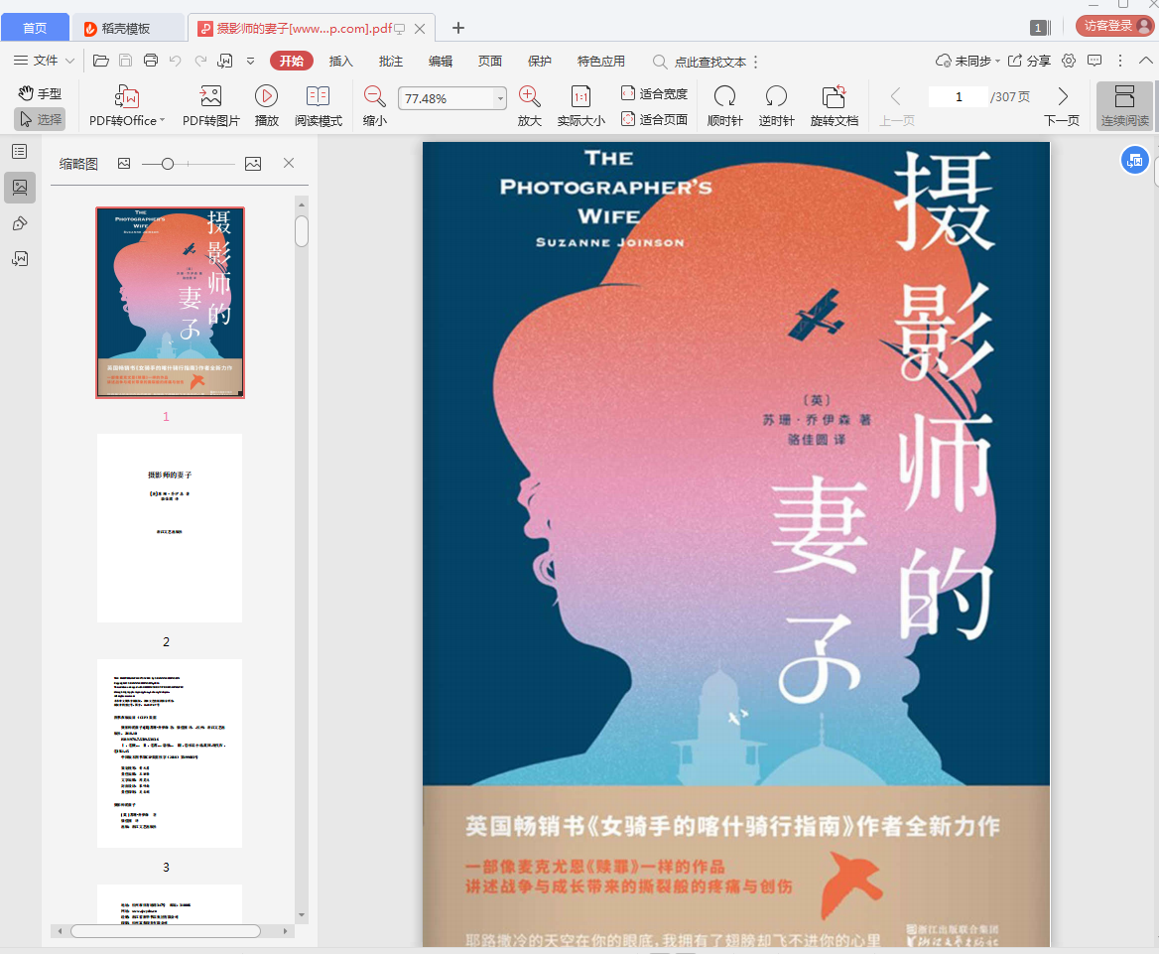Screen dimensions: 1159x954
Task: Convert PDF to images
Action: (x=210, y=106)
